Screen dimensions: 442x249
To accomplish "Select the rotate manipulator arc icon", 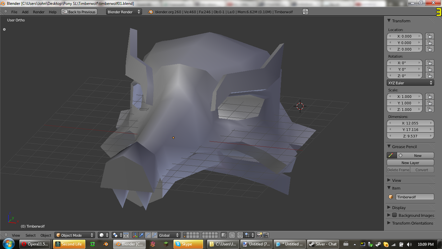I will pyautogui.click(x=148, y=235).
